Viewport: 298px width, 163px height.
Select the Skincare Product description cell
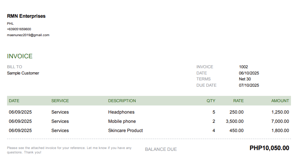pyautogui.click(x=125, y=131)
